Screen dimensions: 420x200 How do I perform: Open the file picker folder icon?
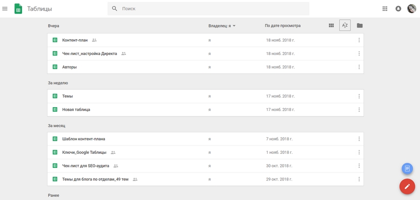click(x=359, y=26)
